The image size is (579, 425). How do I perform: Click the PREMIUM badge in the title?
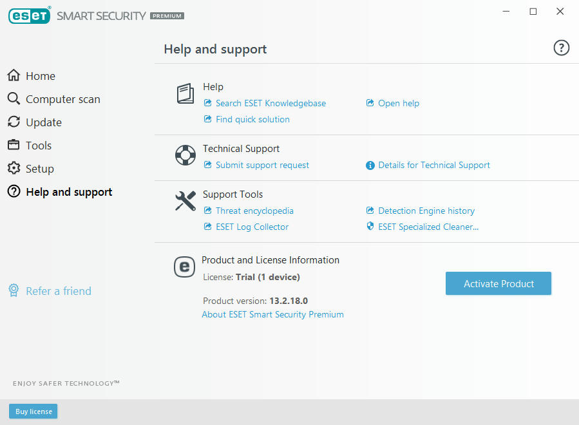[167, 16]
